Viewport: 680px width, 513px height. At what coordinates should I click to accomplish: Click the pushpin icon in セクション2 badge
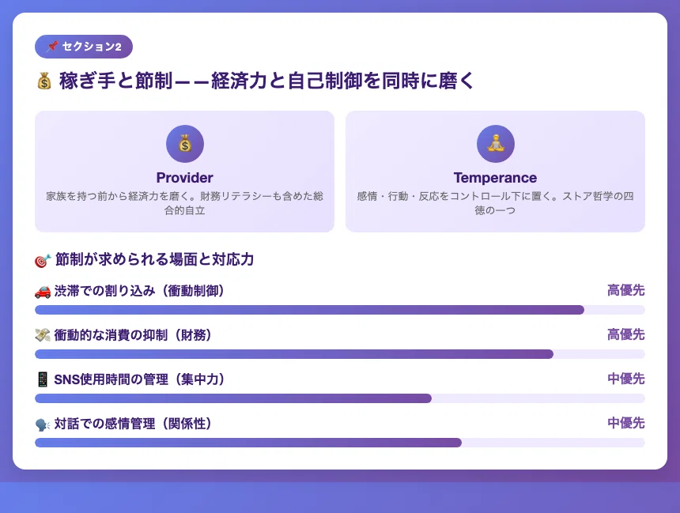point(52,46)
